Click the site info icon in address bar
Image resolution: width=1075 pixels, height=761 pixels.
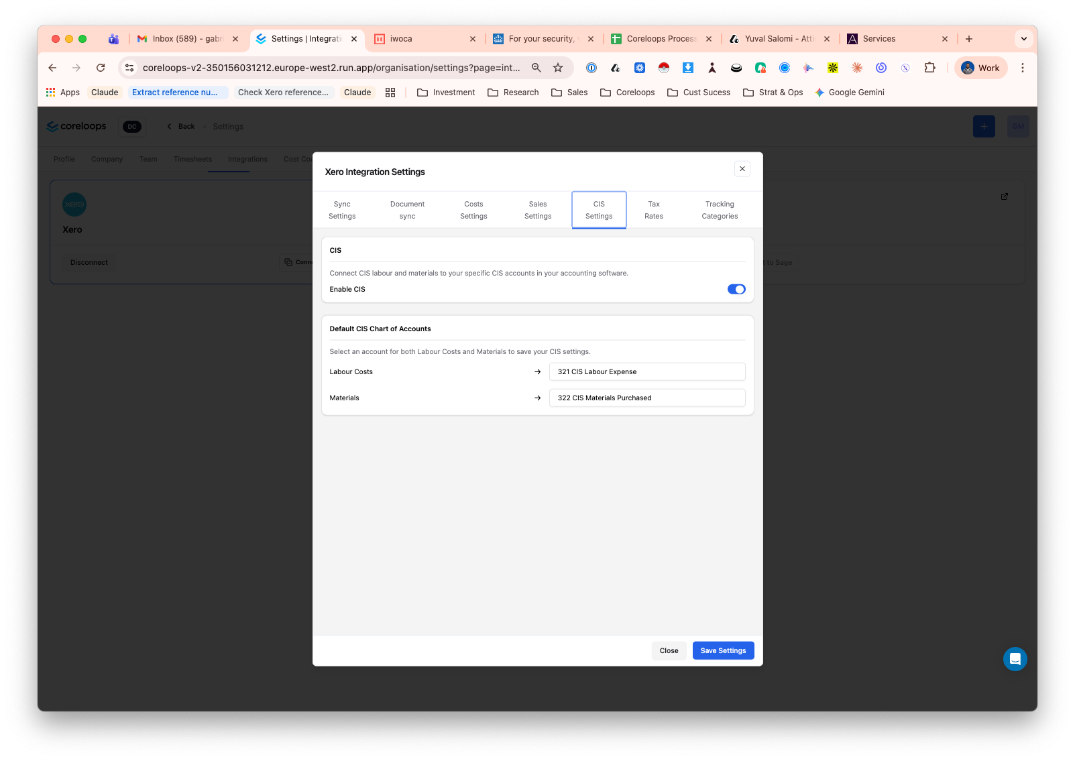coord(130,68)
